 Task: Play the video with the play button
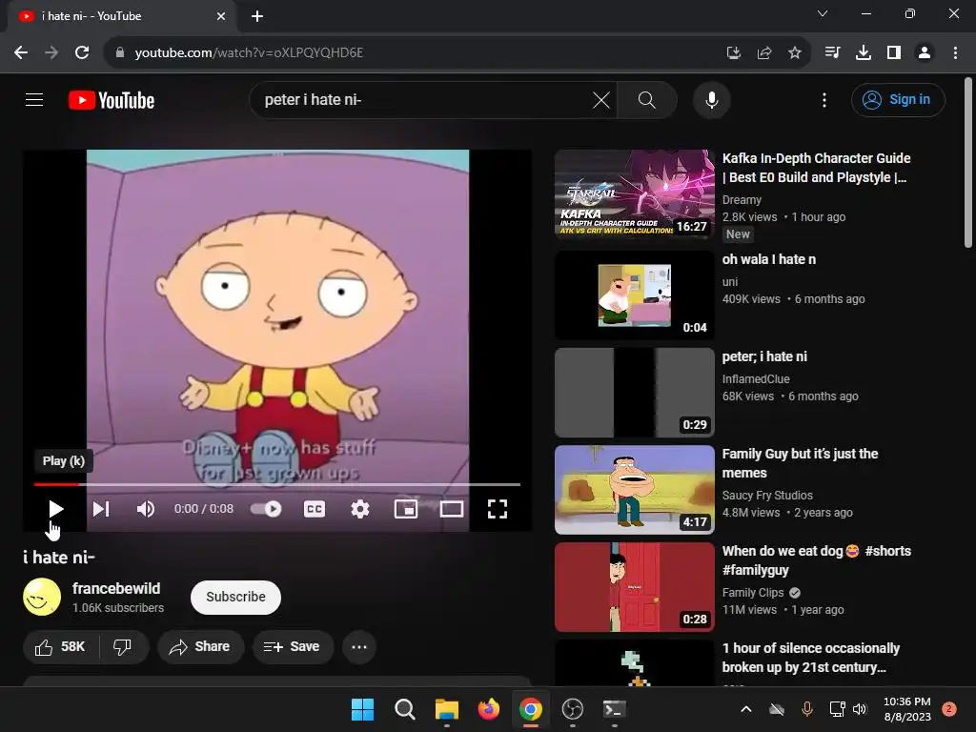[x=55, y=509]
